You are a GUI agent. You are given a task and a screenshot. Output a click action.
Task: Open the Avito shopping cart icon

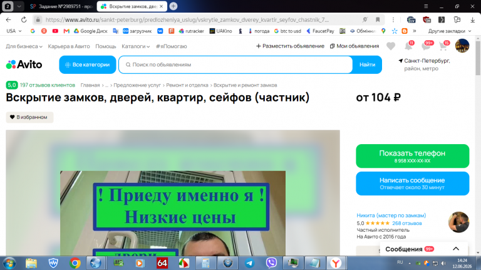click(x=443, y=46)
